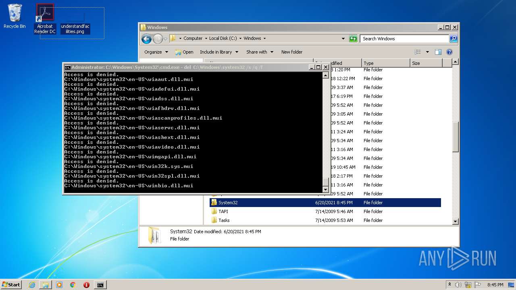Click File folder type in the Tasks row
516x290 pixels.
coord(373,220)
